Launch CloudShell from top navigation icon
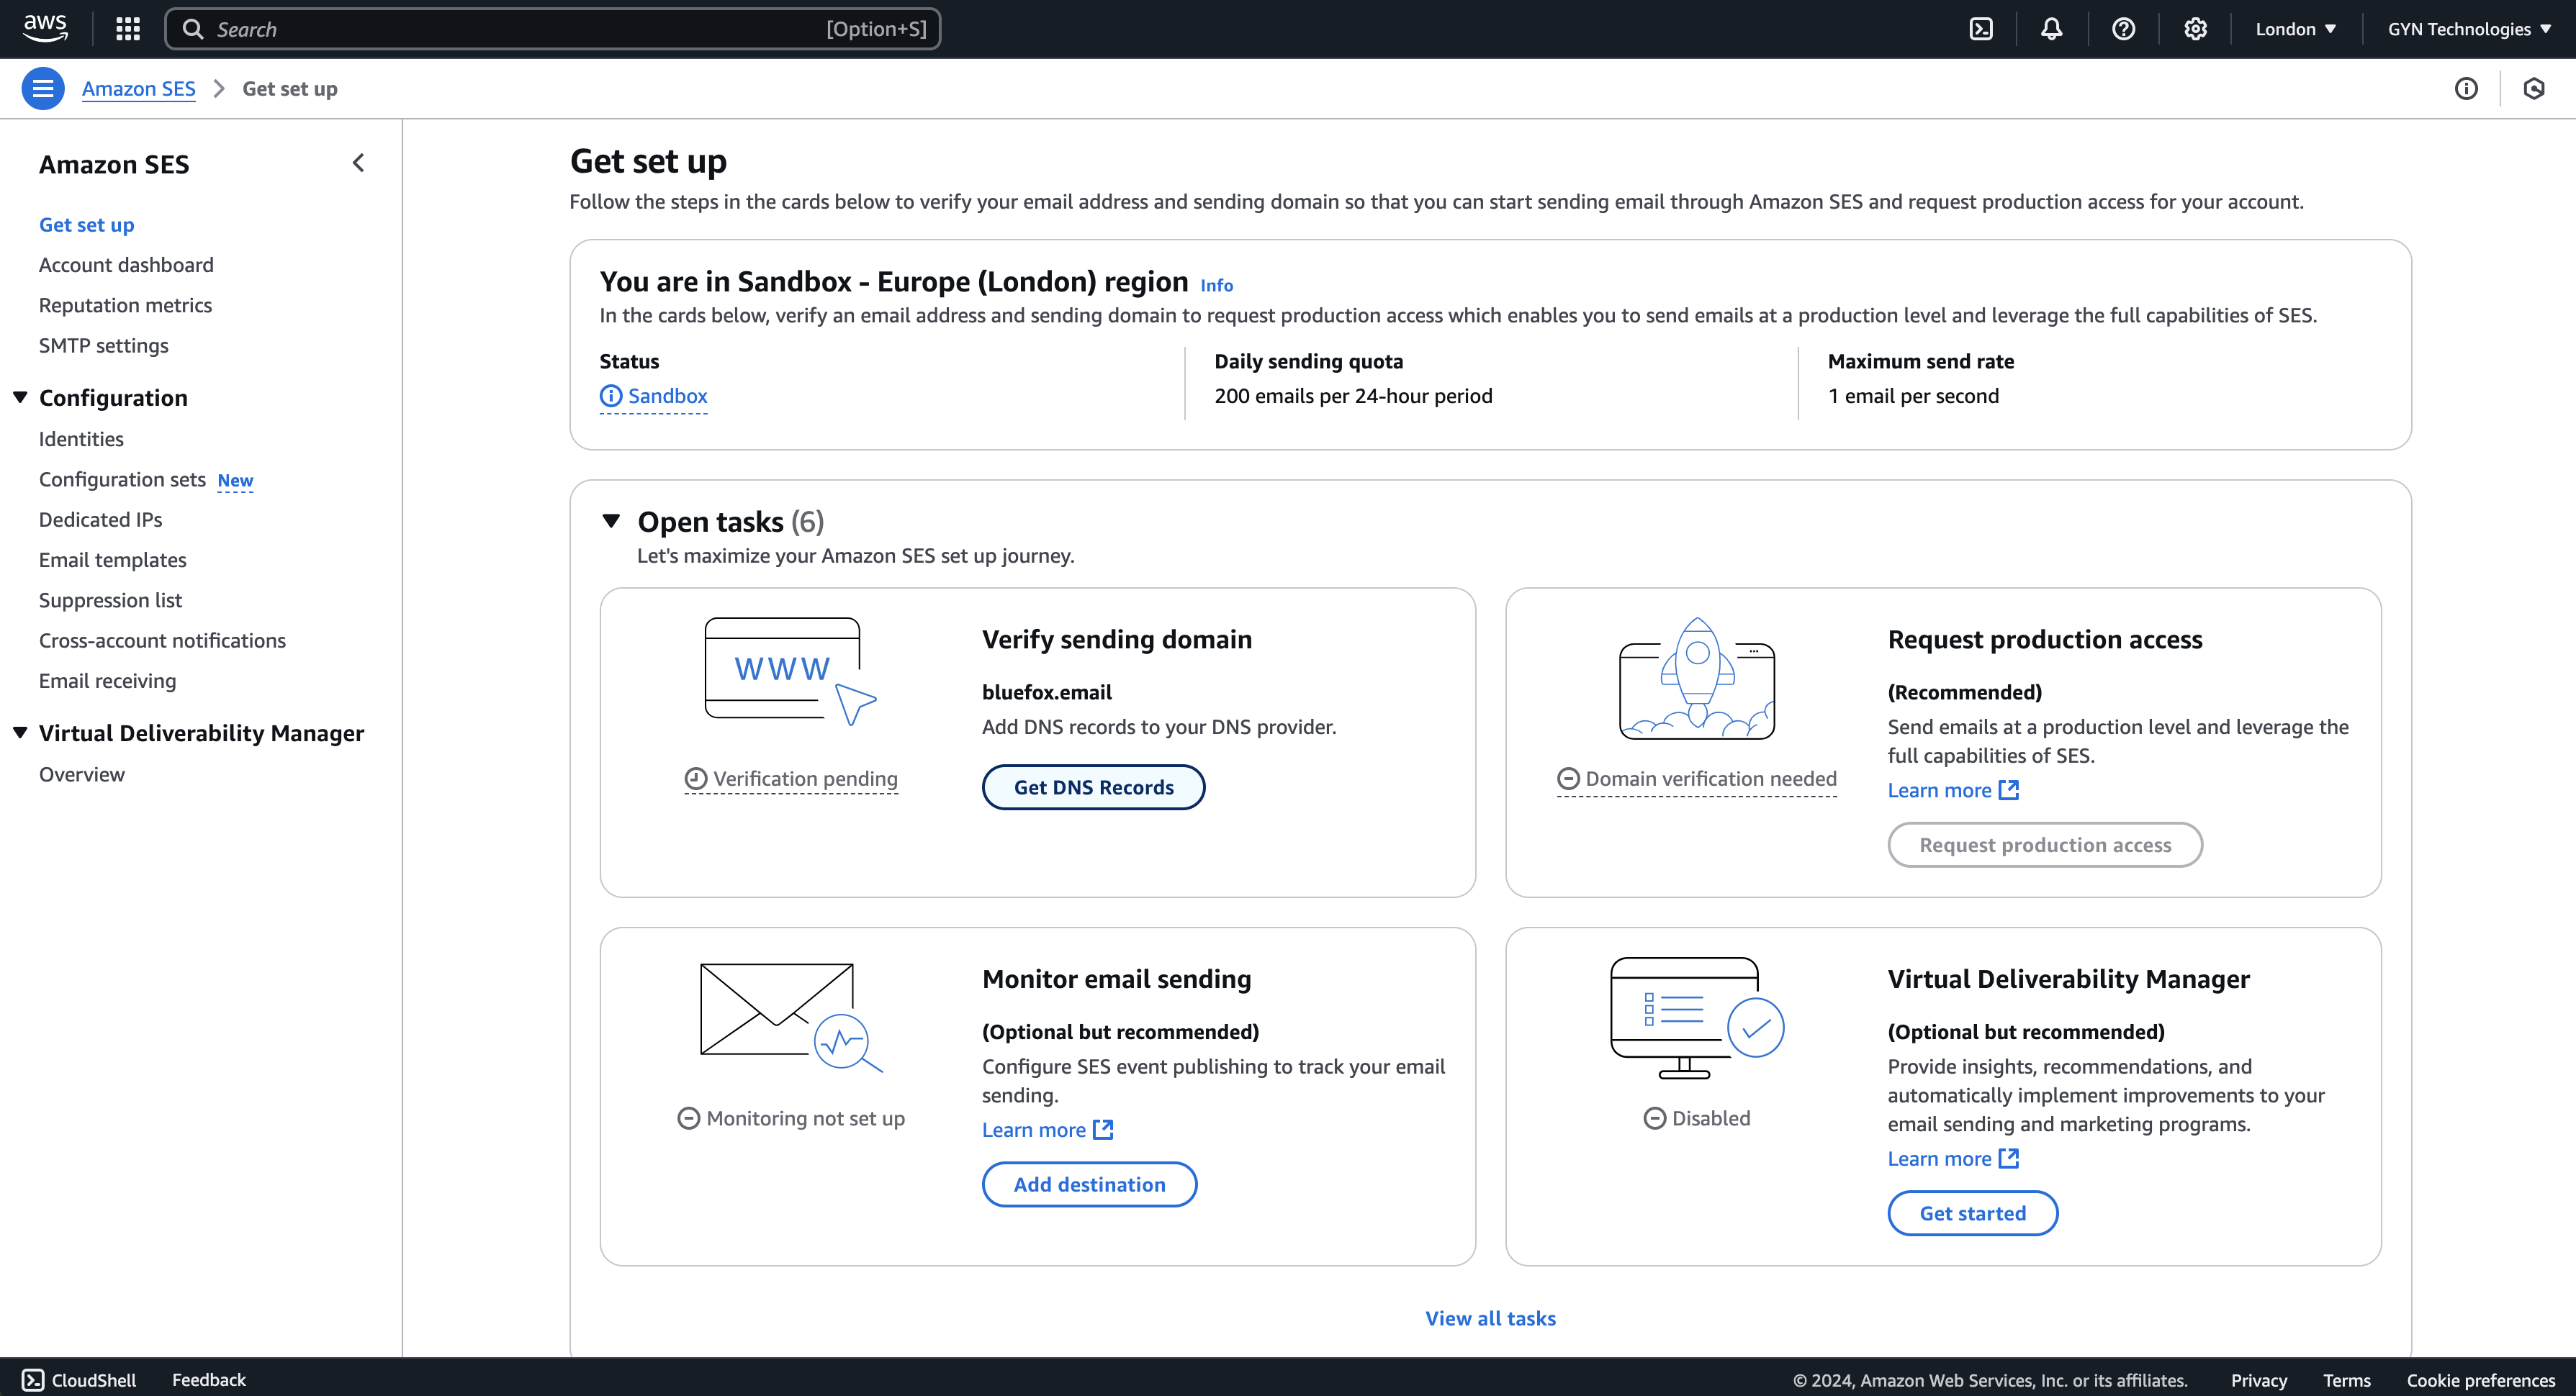This screenshot has width=2576, height=1396. 1980,29
